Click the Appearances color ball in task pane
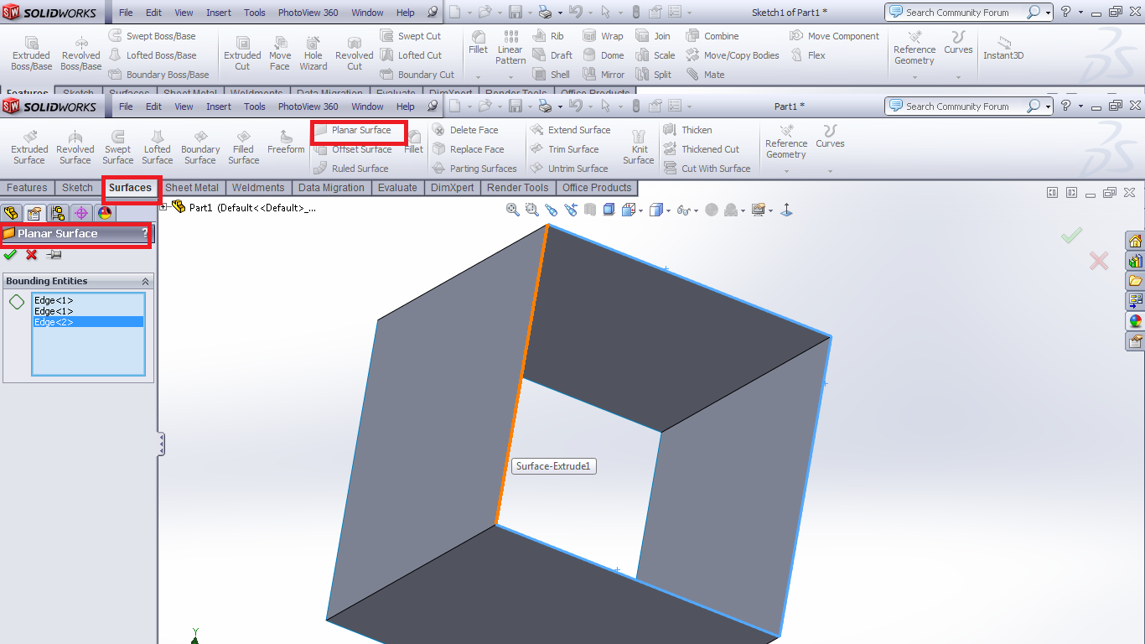Image resolution: width=1145 pixels, height=644 pixels. click(x=1135, y=321)
